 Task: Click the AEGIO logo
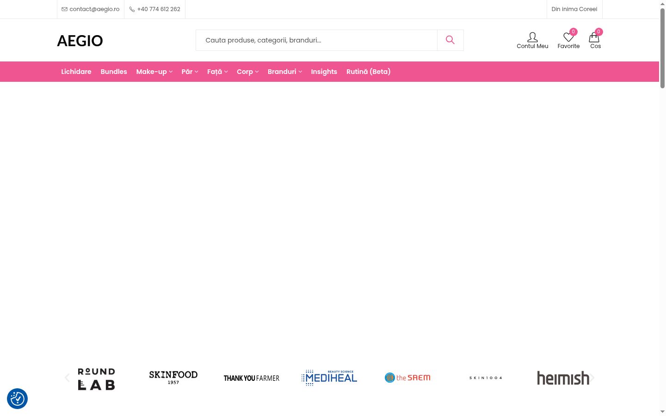(80, 41)
